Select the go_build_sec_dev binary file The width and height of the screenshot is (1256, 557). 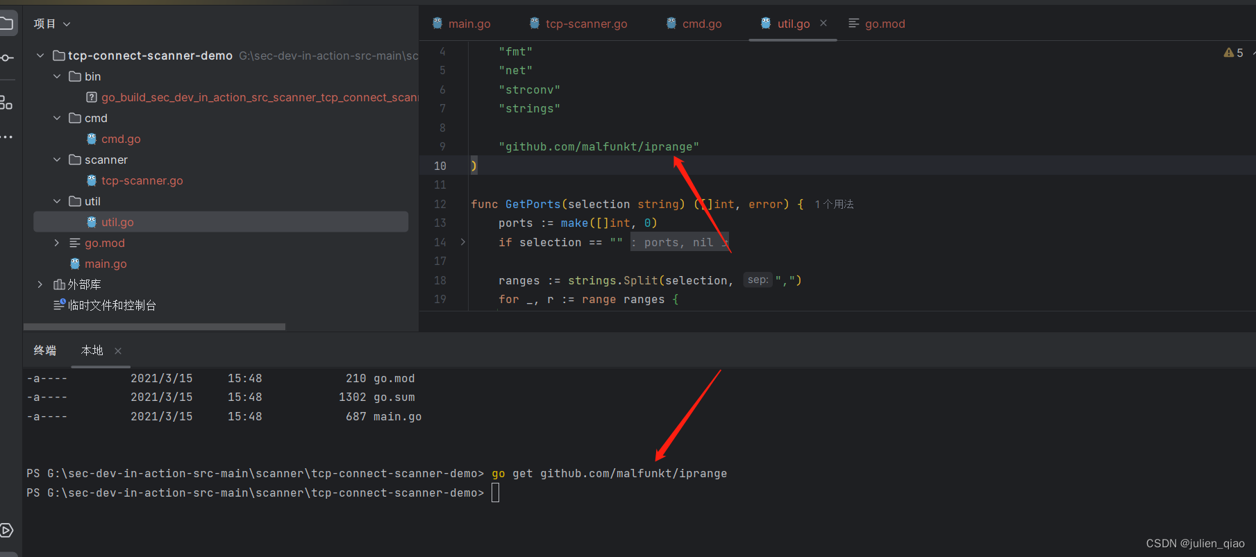(x=260, y=97)
